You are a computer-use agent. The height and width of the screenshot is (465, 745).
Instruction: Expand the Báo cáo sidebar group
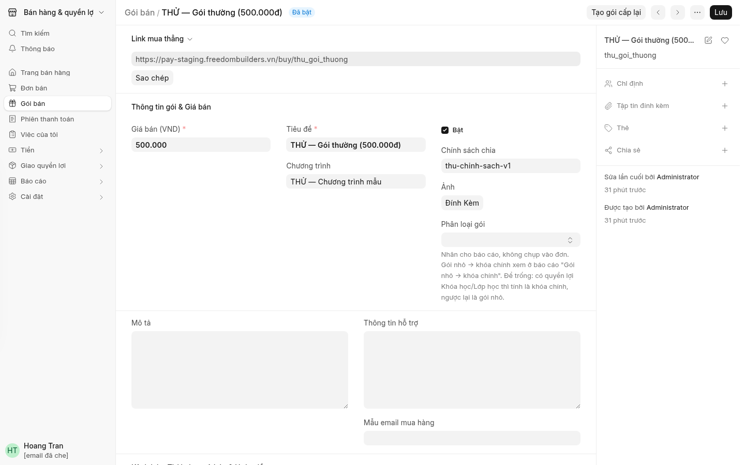click(x=101, y=181)
